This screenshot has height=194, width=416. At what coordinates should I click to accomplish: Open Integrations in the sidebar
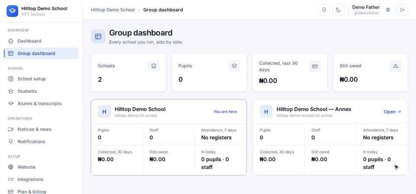coord(42,179)
